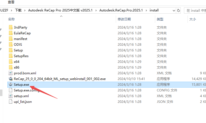Sort files by 类型 column header

click(x=160, y=19)
